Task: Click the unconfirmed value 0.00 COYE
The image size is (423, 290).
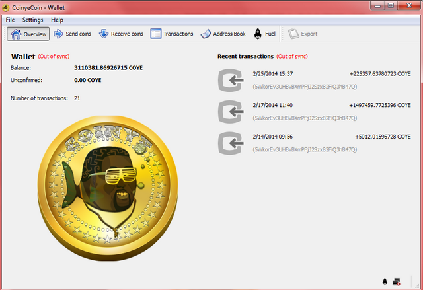Action: click(88, 80)
